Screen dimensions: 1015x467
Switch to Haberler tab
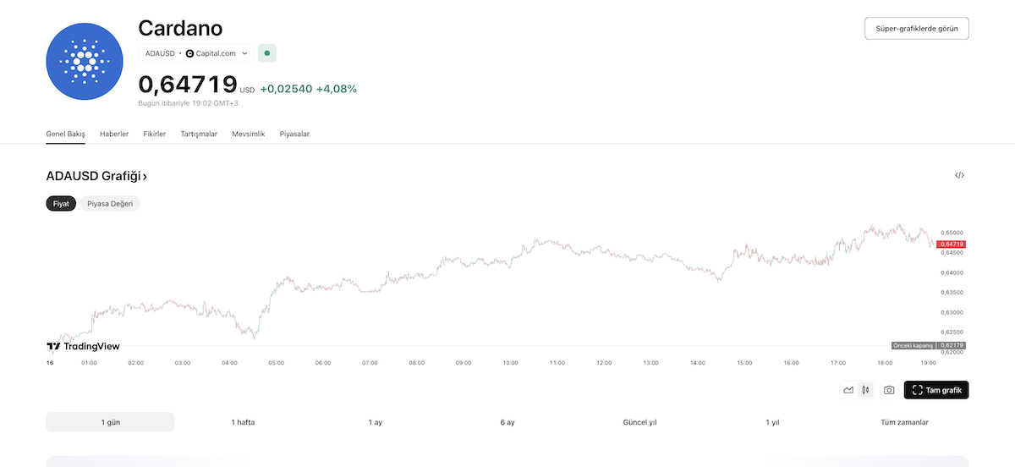point(114,134)
